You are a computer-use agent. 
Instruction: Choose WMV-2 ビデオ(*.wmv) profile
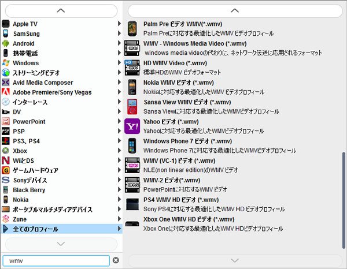(x=232, y=185)
